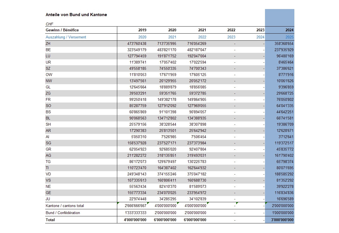This screenshot has height=233, width=339.
Task: Select TI 2019 value 110'723'470
Action: coord(137,168)
